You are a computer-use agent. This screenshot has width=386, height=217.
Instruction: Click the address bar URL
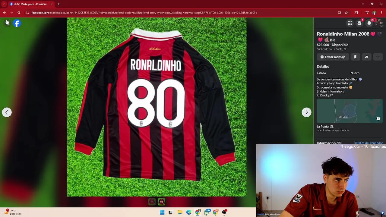(144, 13)
